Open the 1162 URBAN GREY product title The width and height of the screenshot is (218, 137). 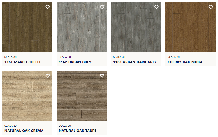tap(75, 62)
